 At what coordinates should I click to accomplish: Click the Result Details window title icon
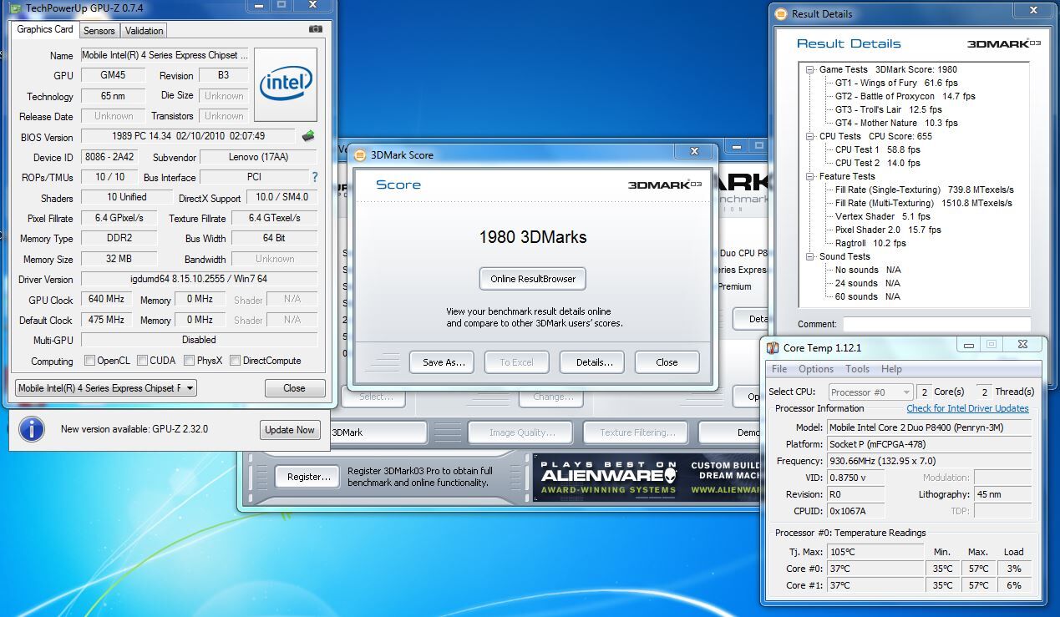click(781, 13)
